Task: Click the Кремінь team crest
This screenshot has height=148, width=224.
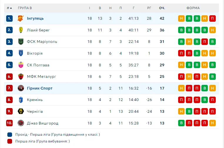Action: coord(21,100)
